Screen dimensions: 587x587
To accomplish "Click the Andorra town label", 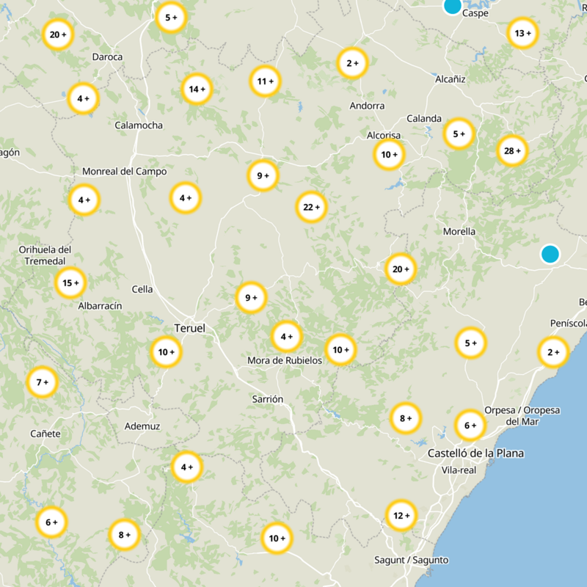I will click(x=367, y=106).
